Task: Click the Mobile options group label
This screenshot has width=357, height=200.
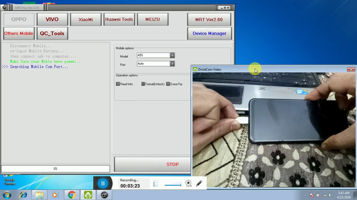Action: (125, 48)
